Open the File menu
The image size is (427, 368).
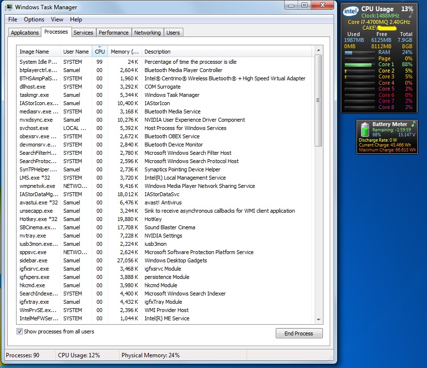pos(13,19)
